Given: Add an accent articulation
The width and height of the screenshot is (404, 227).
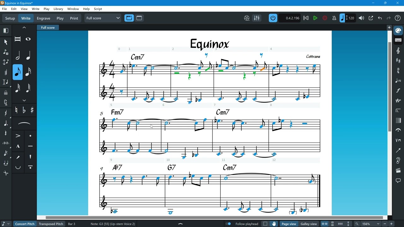Looking at the screenshot, I should click(x=18, y=136).
